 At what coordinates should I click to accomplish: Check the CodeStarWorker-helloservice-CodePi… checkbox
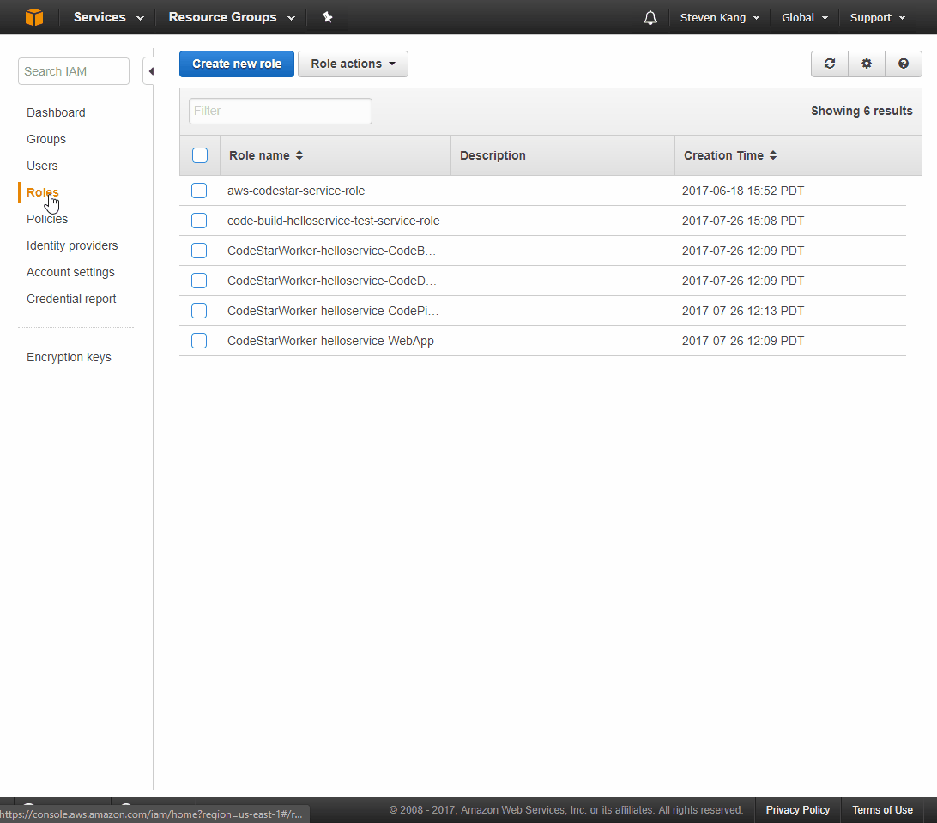(x=199, y=311)
